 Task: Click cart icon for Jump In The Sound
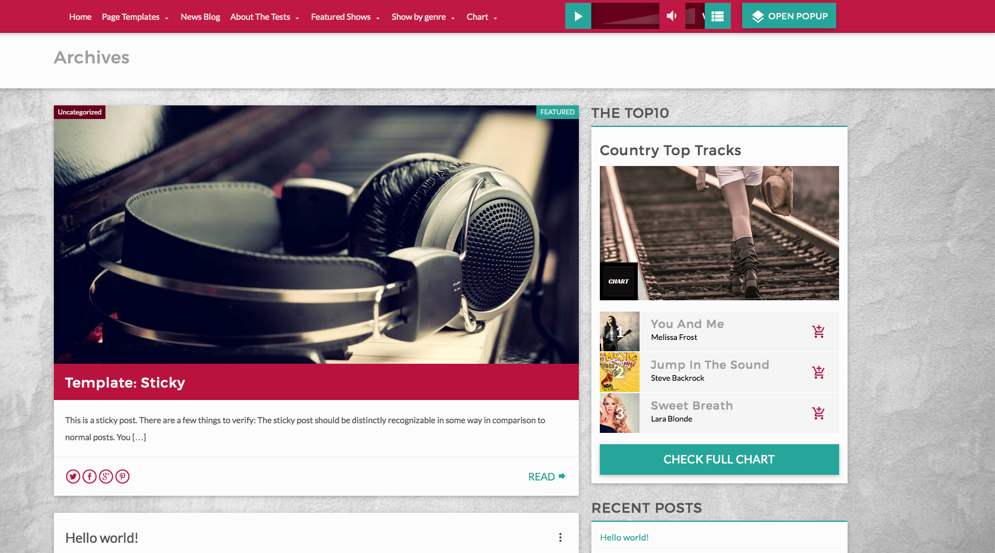tap(818, 372)
